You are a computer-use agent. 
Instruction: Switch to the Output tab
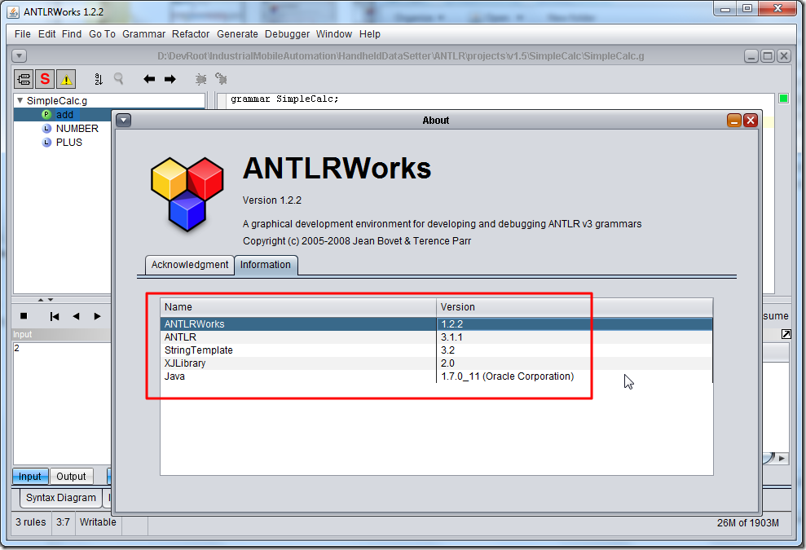click(x=71, y=477)
